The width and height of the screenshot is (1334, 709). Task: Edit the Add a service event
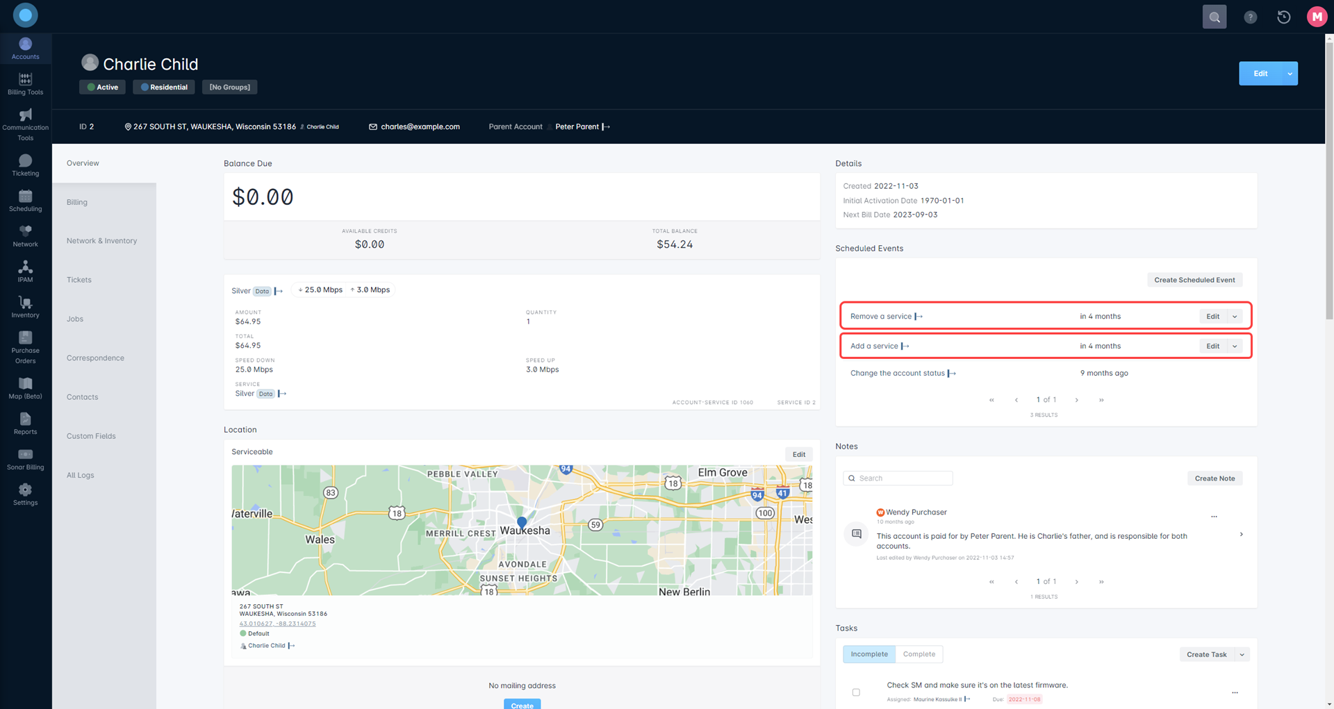coord(1213,346)
